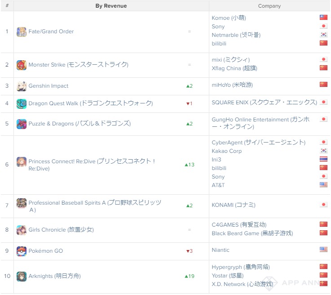The width and height of the screenshot is (331, 295).
Task: Click the ▼1 rank change for Dragon Quest Walk
Action: 190,103
